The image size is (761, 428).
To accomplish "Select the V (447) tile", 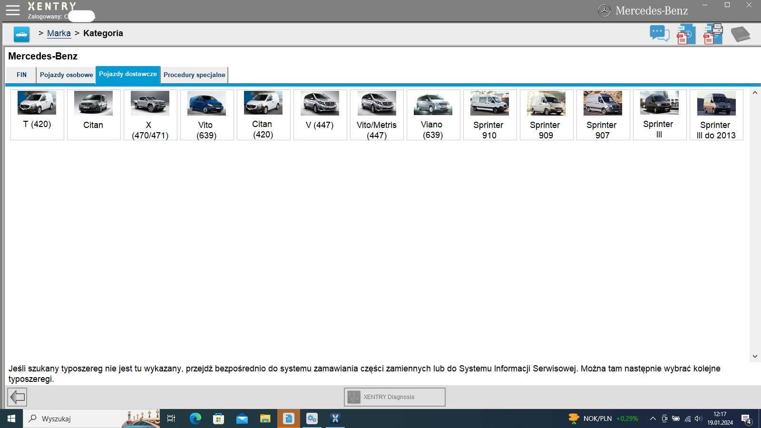I will [x=320, y=115].
